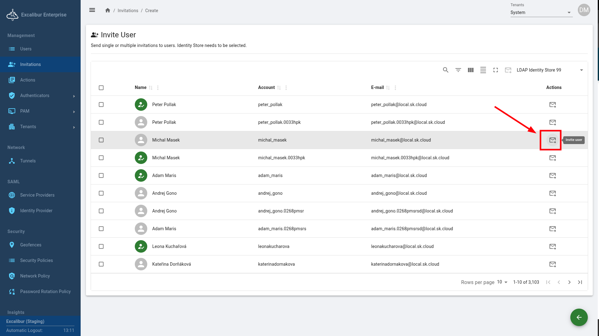Click the column view icon
Viewport: 599px width, 336px height.
click(470, 70)
